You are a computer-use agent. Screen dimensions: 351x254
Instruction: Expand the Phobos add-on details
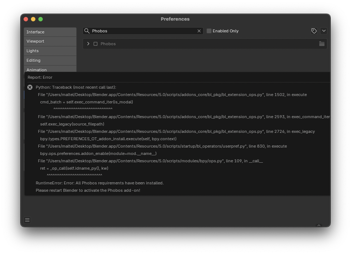pyautogui.click(x=88, y=44)
